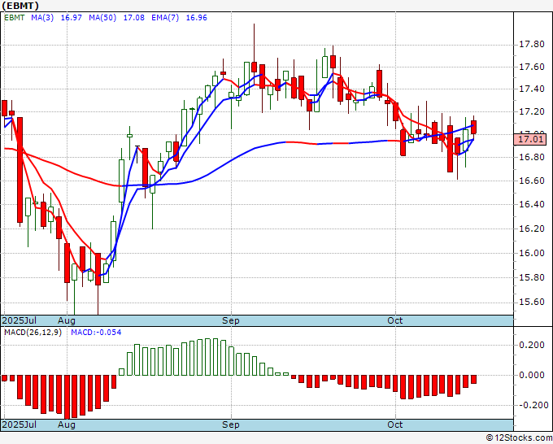Click Oct on the MACD panel time axis

click(x=395, y=424)
